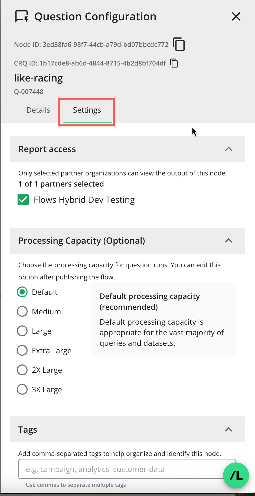This screenshot has height=496, width=255.
Task: Select the 3X Large processing capacity
Action: tap(22, 389)
